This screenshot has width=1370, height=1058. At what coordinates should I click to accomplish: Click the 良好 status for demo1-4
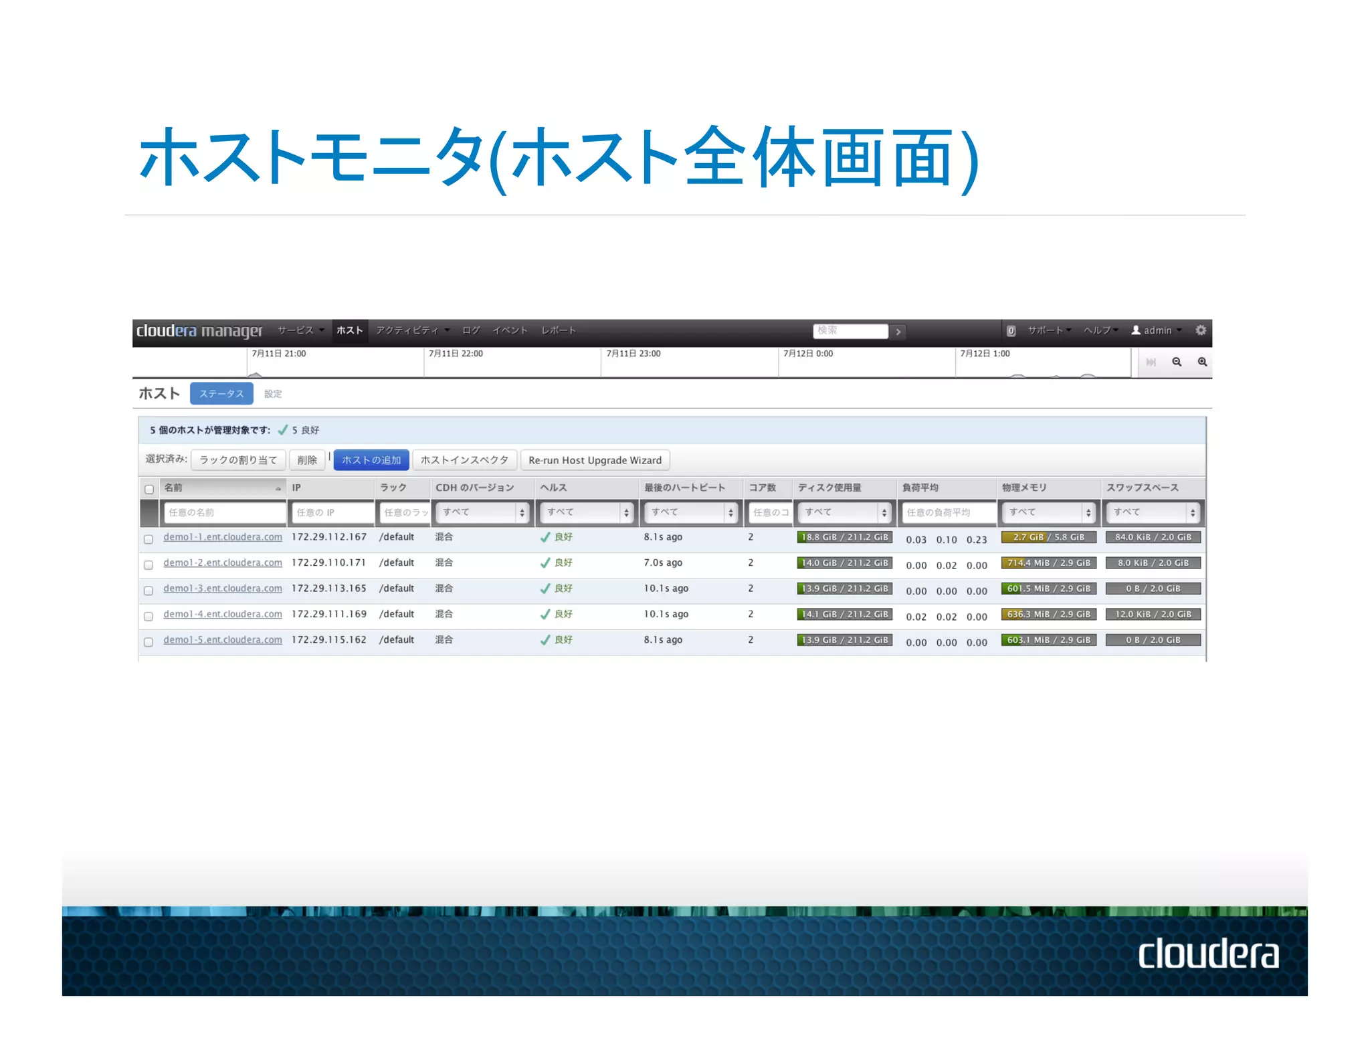pos(557,614)
